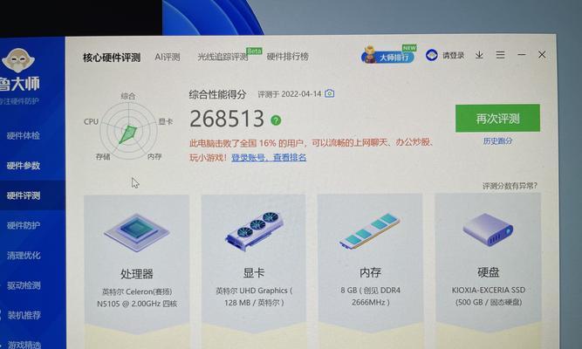Open the hamburger menu icon
The image size is (582, 349).
point(500,55)
